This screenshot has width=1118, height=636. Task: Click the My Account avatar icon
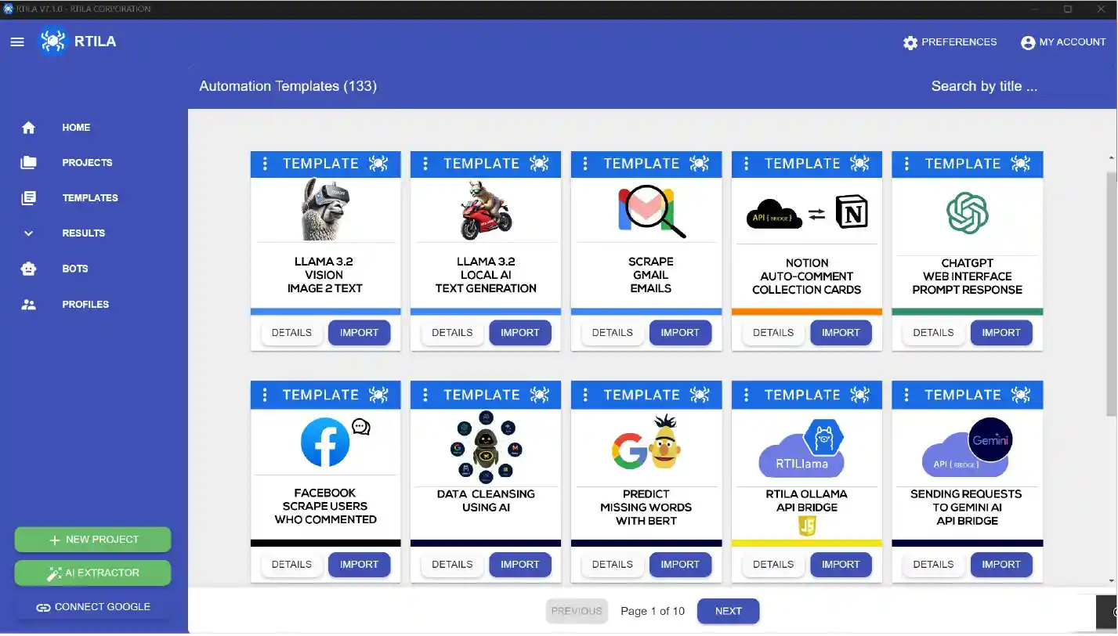1028,43
